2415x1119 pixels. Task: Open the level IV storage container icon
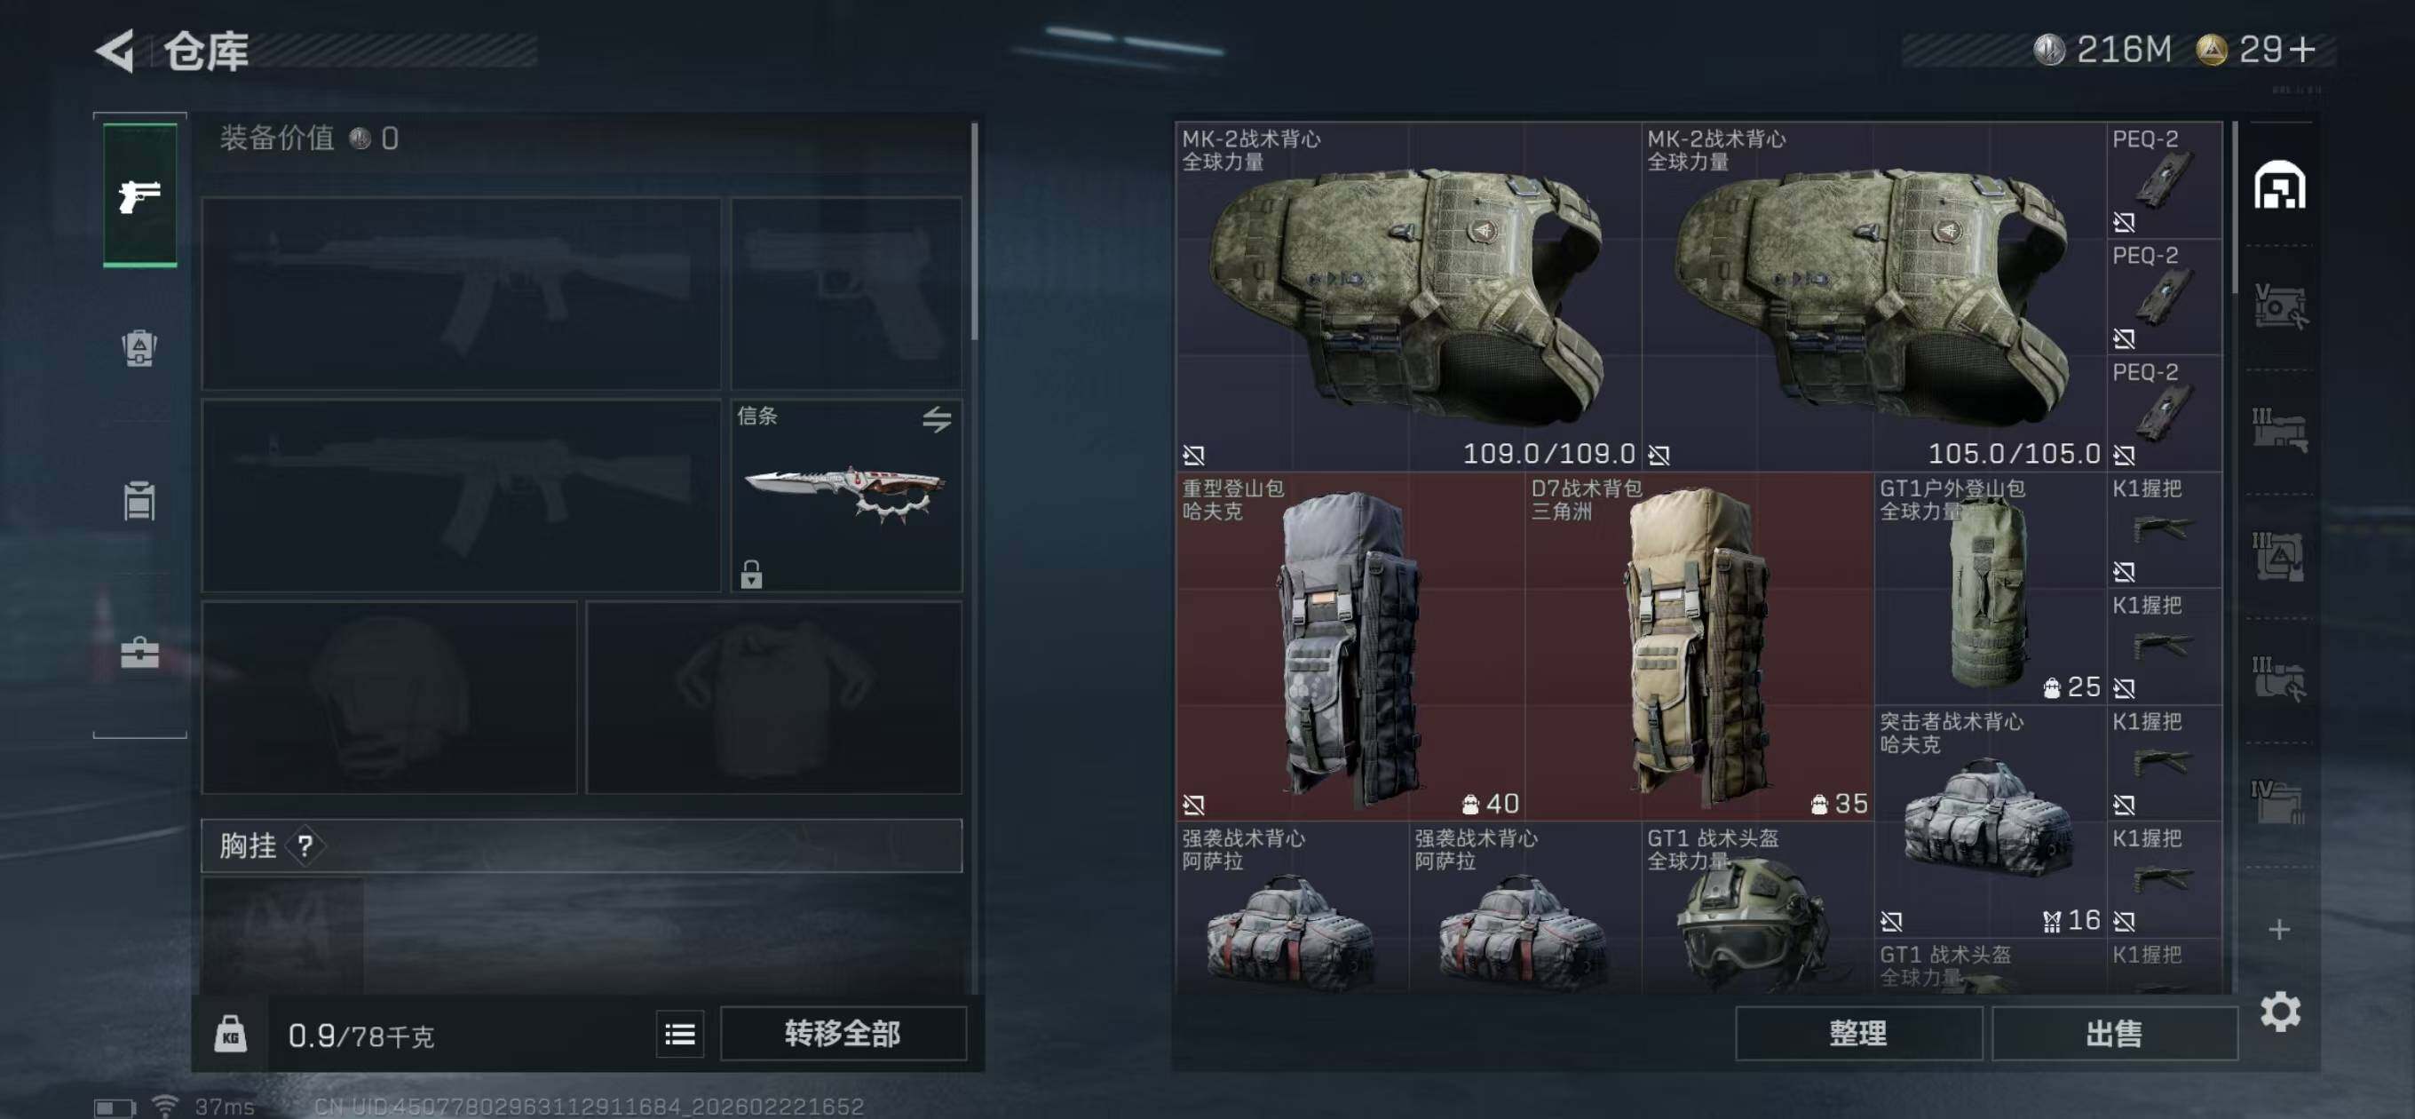[x=2278, y=802]
